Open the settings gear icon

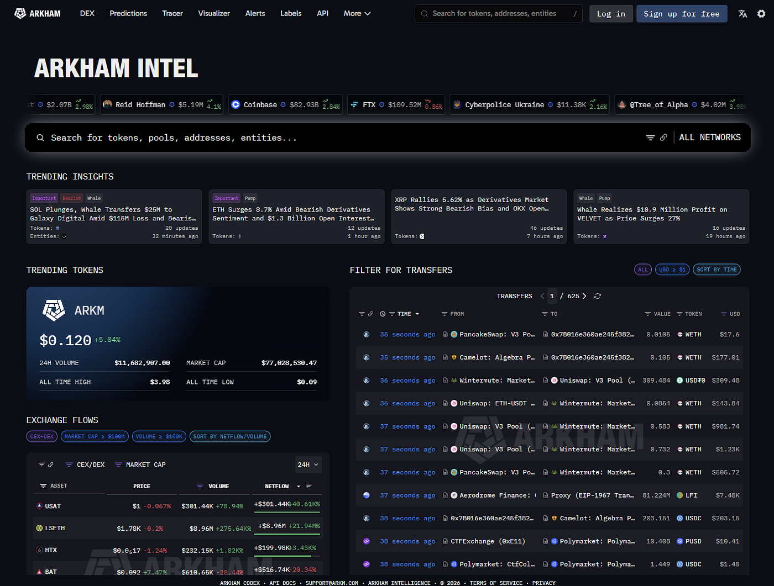pyautogui.click(x=761, y=14)
